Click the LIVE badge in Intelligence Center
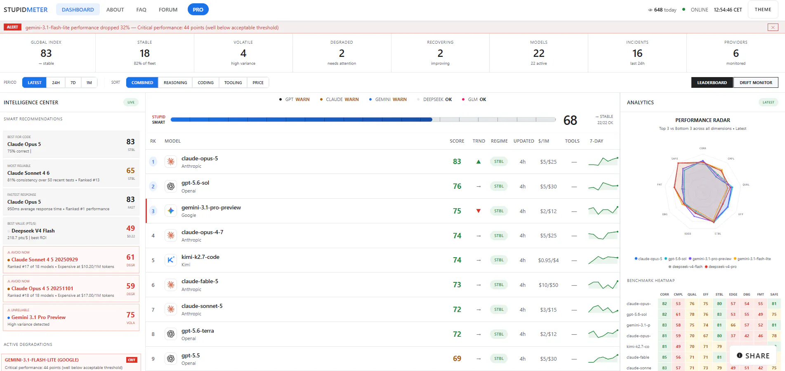785x371 pixels. 131,102
